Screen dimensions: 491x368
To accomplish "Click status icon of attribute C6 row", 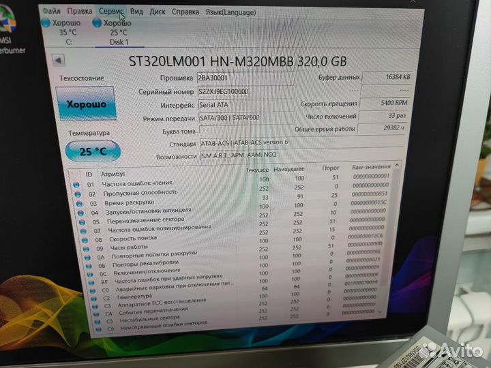I will 99,330.
